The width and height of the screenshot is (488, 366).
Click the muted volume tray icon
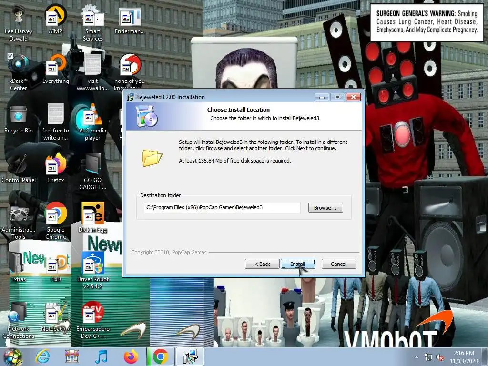440,357
